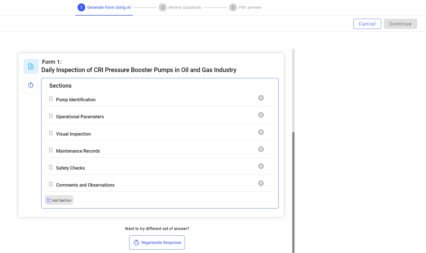Select the Generate Form Using AI step
This screenshot has width=426, height=253.
click(104, 7)
